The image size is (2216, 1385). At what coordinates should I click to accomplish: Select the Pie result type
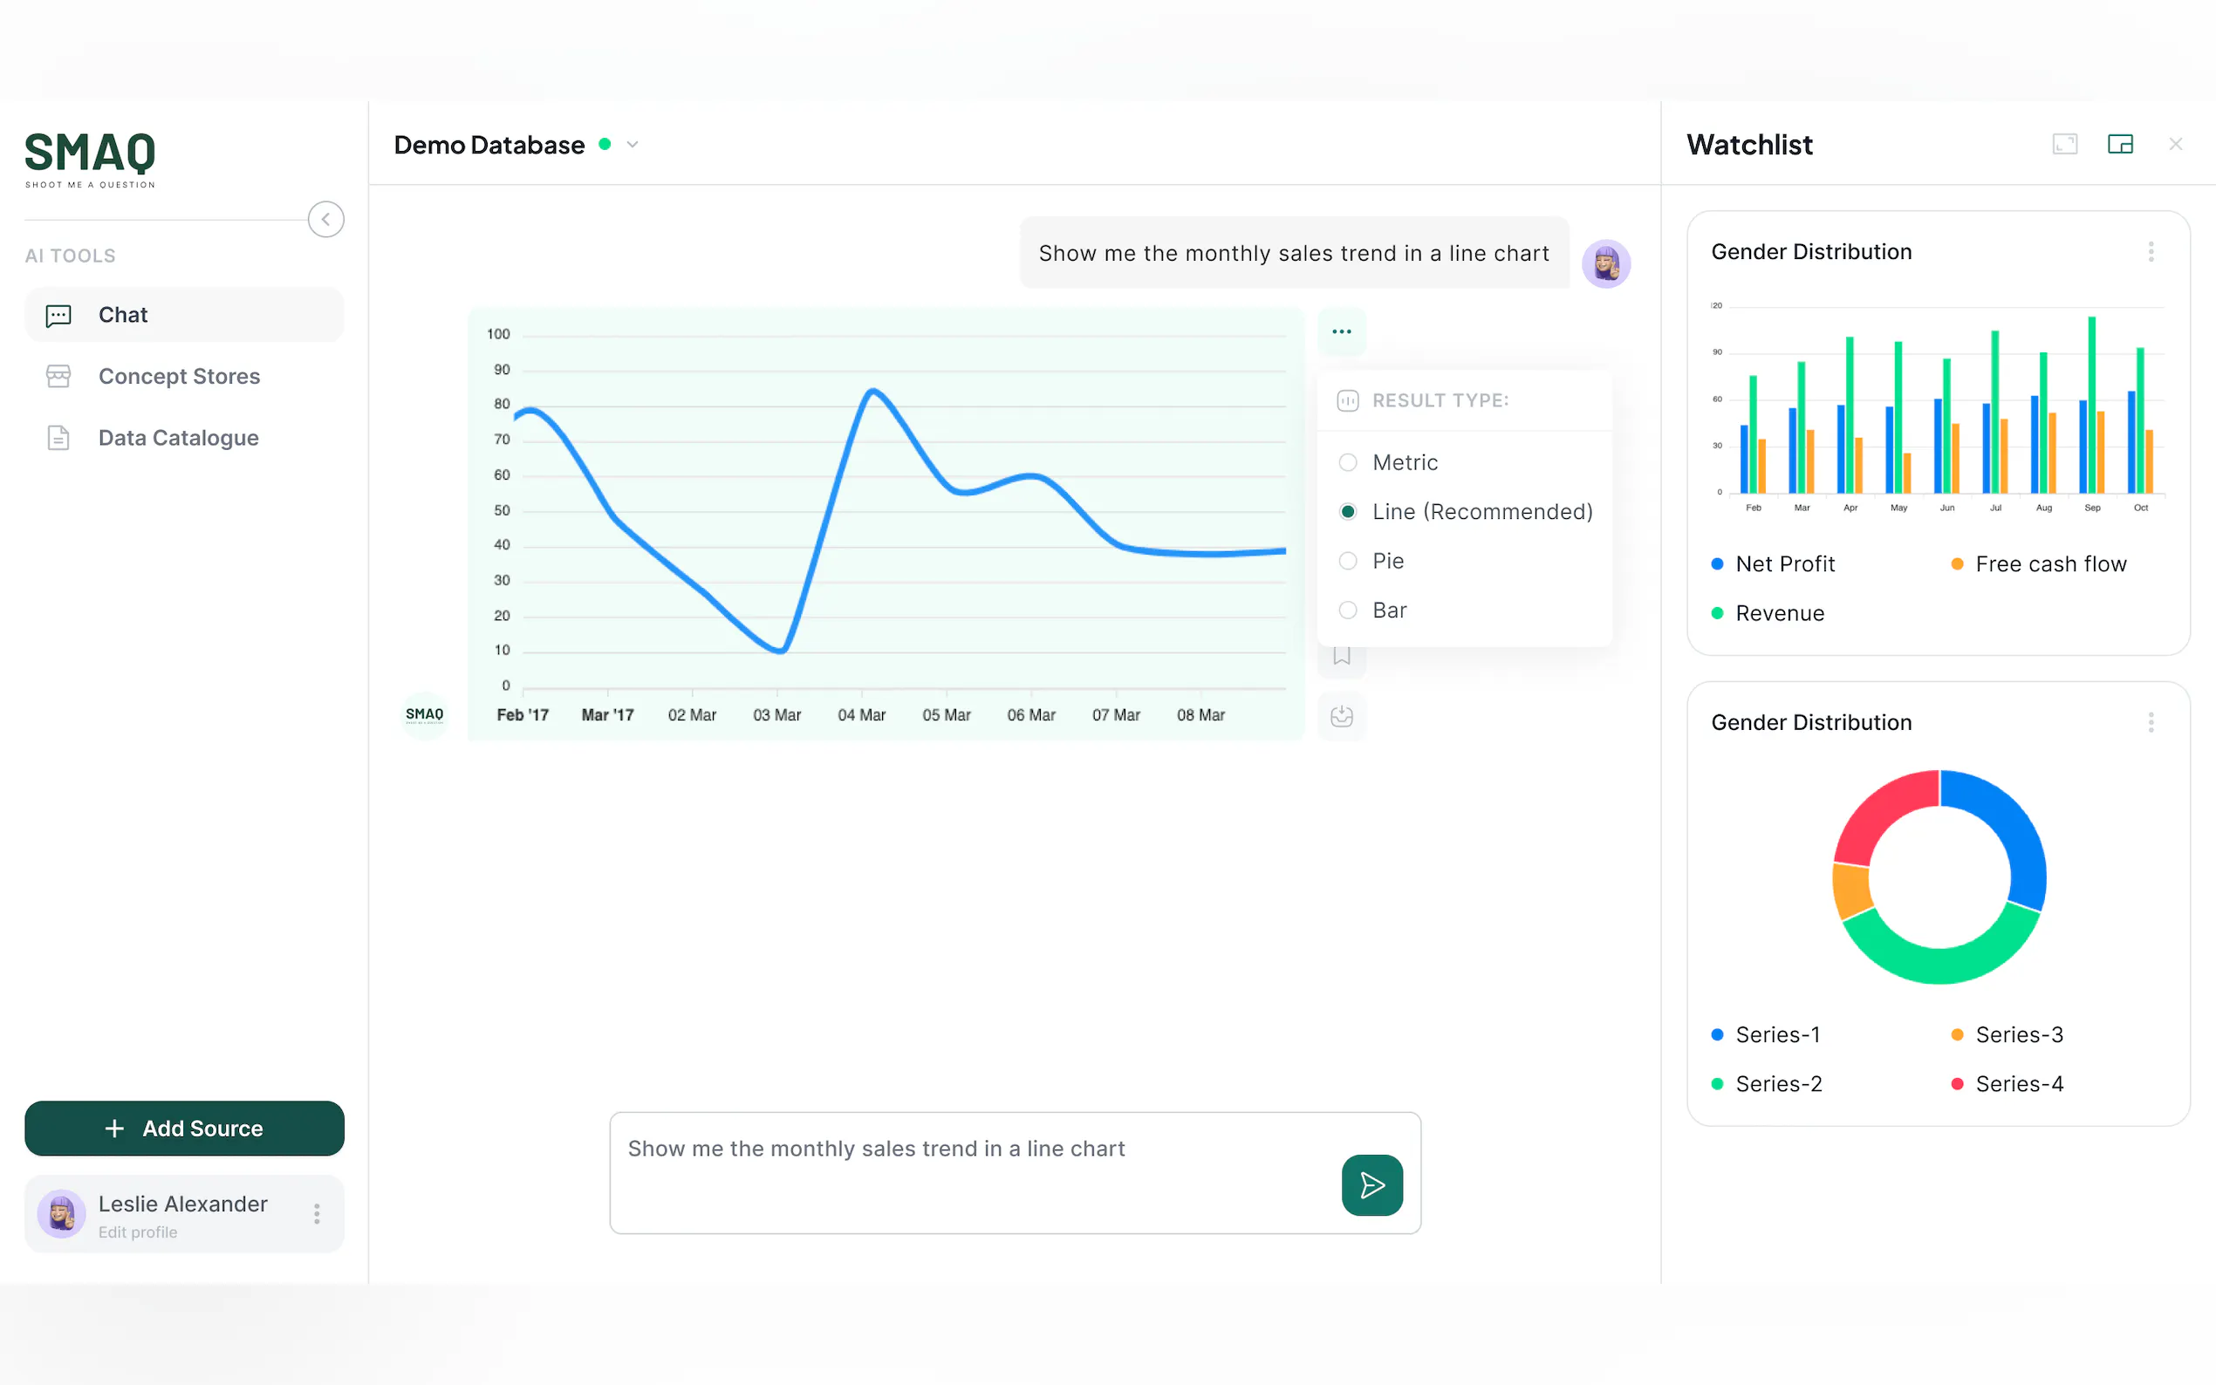[1348, 561]
